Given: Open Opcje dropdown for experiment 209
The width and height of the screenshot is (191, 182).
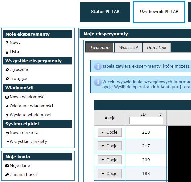Looking at the screenshot, I should point(110,160).
